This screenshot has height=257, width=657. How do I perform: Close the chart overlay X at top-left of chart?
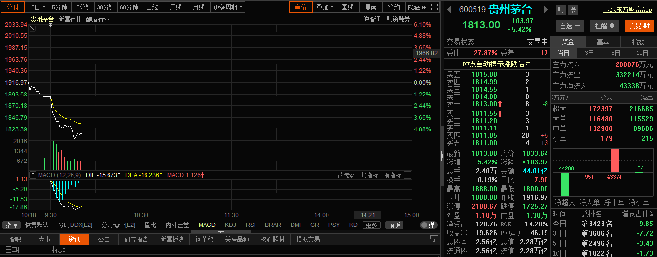(x=32, y=28)
